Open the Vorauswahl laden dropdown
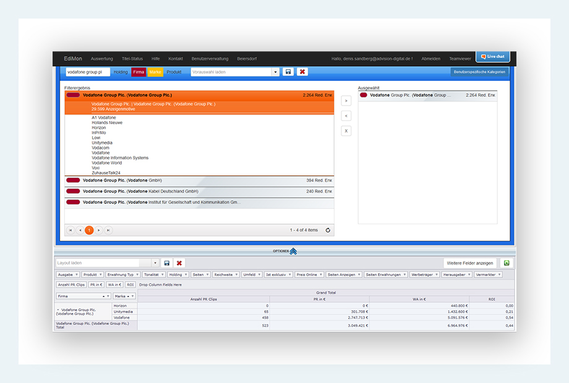The height and width of the screenshot is (383, 569). coord(275,72)
